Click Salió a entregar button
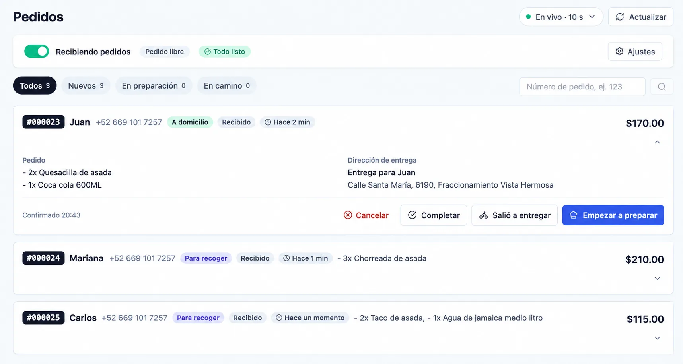This screenshot has width=683, height=364. (514, 215)
